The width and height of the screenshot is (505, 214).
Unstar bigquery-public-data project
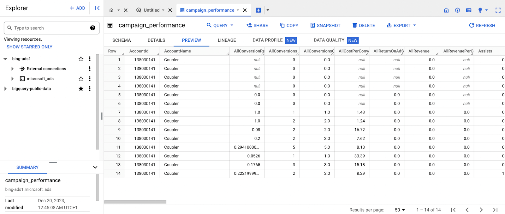[x=81, y=89]
